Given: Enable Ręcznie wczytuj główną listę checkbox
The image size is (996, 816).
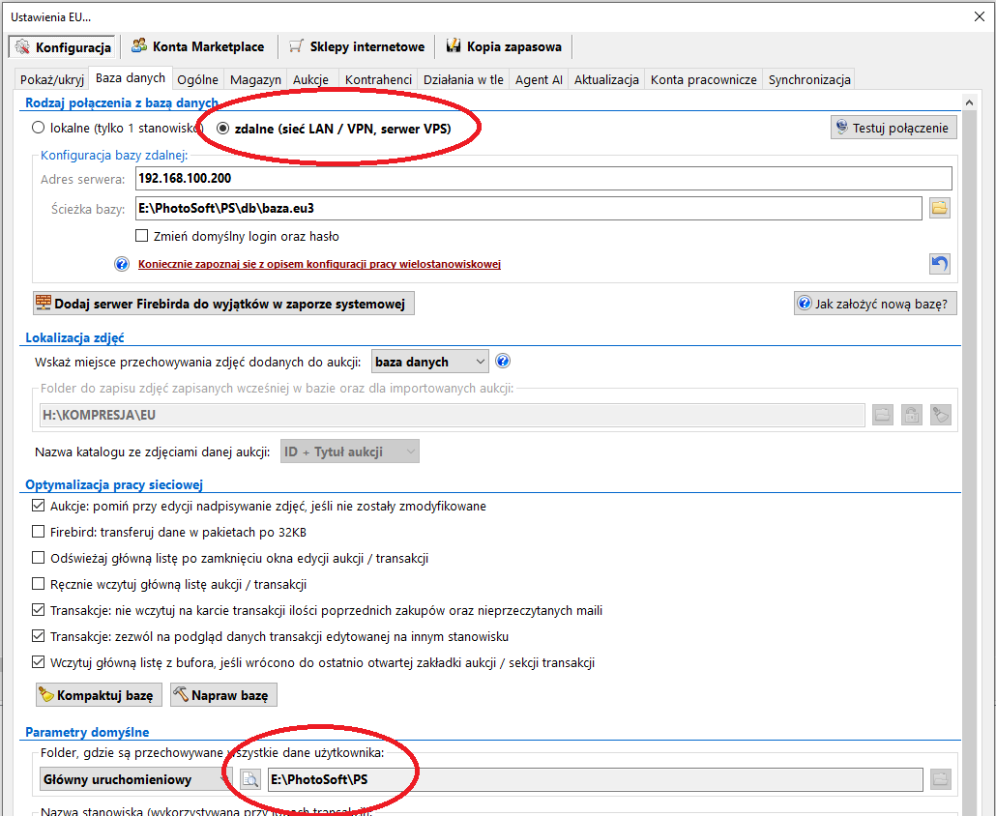Looking at the screenshot, I should (39, 584).
